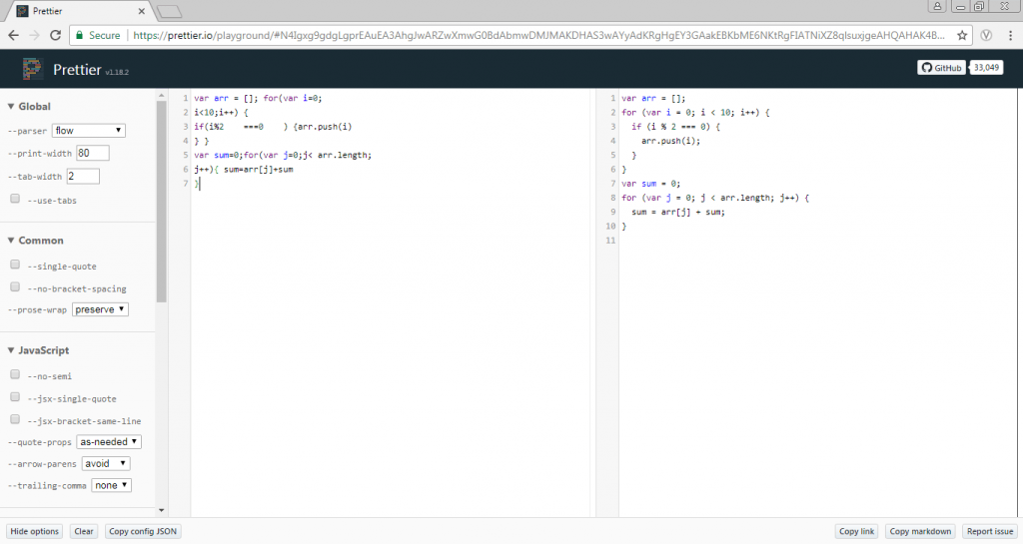Screen dimensions: 1023x544
Task: Close the Prettier browser tab
Action: pyautogui.click(x=142, y=11)
